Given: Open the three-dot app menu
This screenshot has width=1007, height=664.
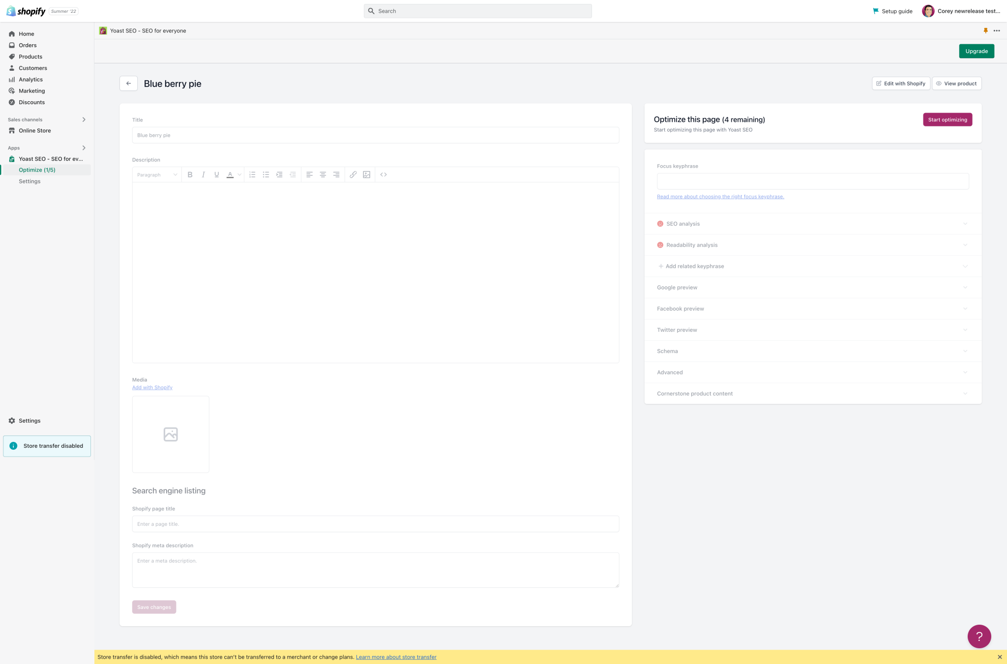Looking at the screenshot, I should (997, 30).
